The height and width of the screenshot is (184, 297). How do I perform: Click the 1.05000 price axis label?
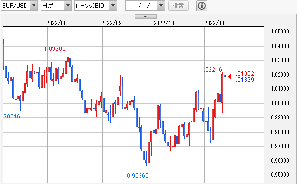[280, 32]
